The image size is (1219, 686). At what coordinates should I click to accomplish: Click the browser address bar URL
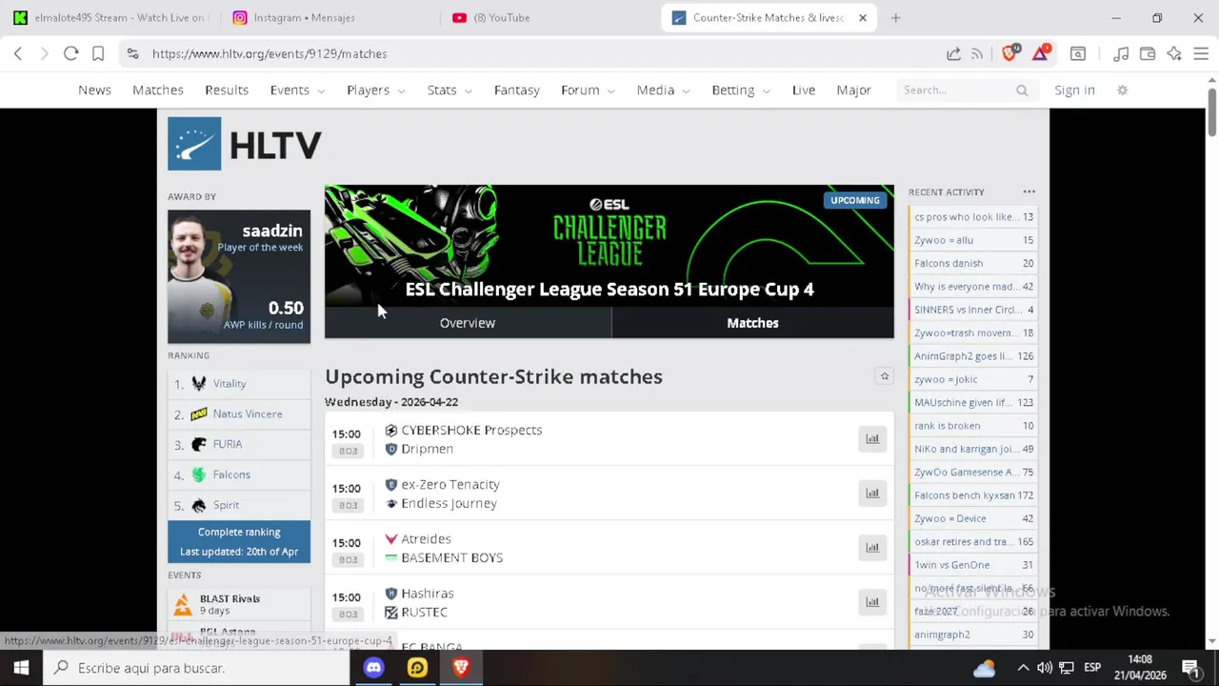pos(270,54)
